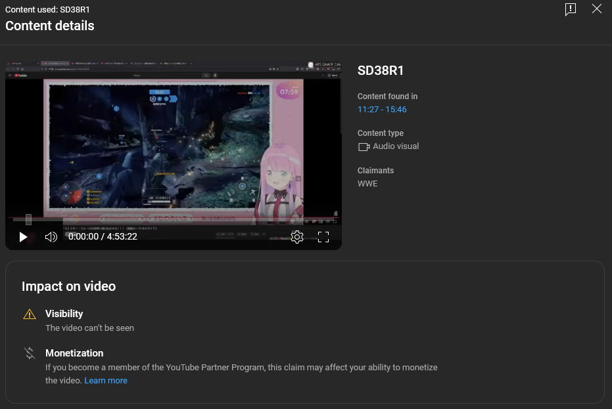Click the Visibility warning triangle icon
Image resolution: width=612 pixels, height=409 pixels.
pos(30,314)
